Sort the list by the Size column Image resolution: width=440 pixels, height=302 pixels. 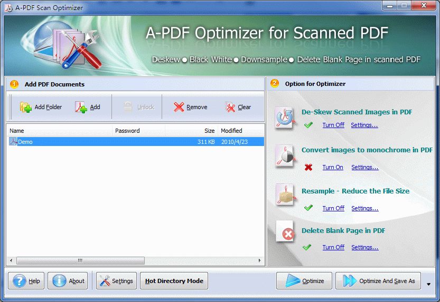click(191, 131)
